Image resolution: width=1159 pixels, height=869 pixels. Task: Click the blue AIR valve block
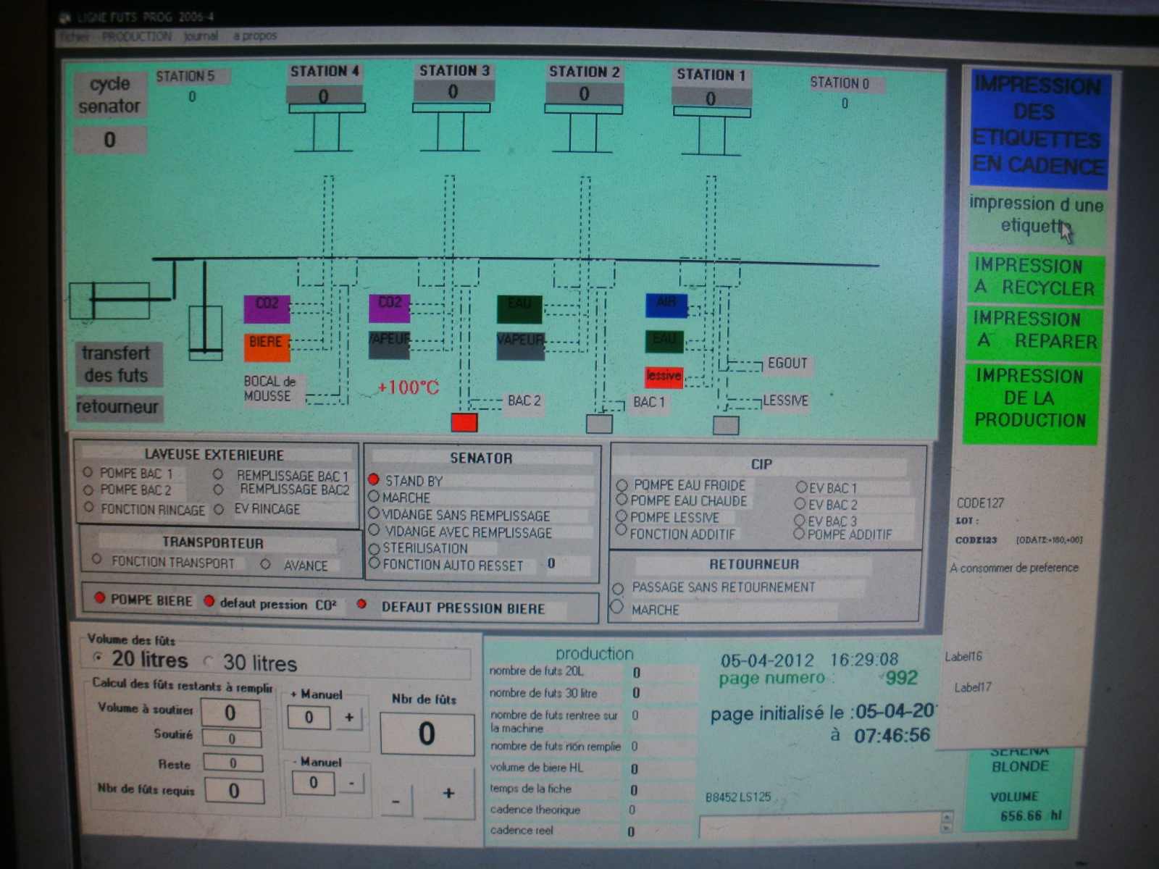point(666,305)
